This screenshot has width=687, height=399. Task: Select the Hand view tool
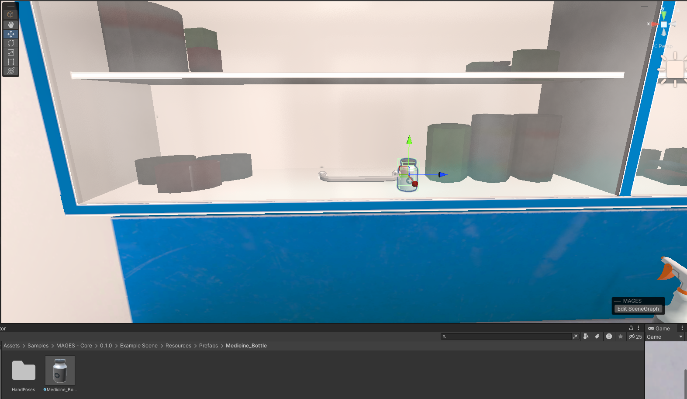click(11, 24)
